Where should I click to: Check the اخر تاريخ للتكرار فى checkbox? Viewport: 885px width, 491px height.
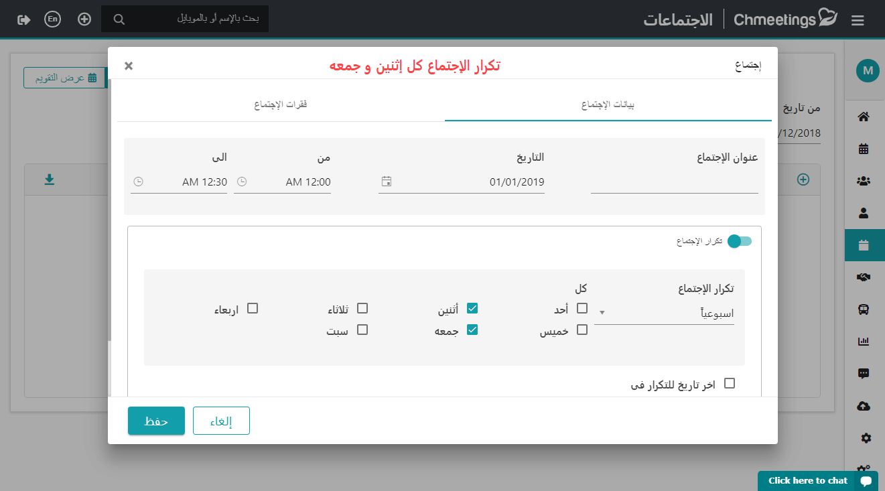click(x=730, y=383)
